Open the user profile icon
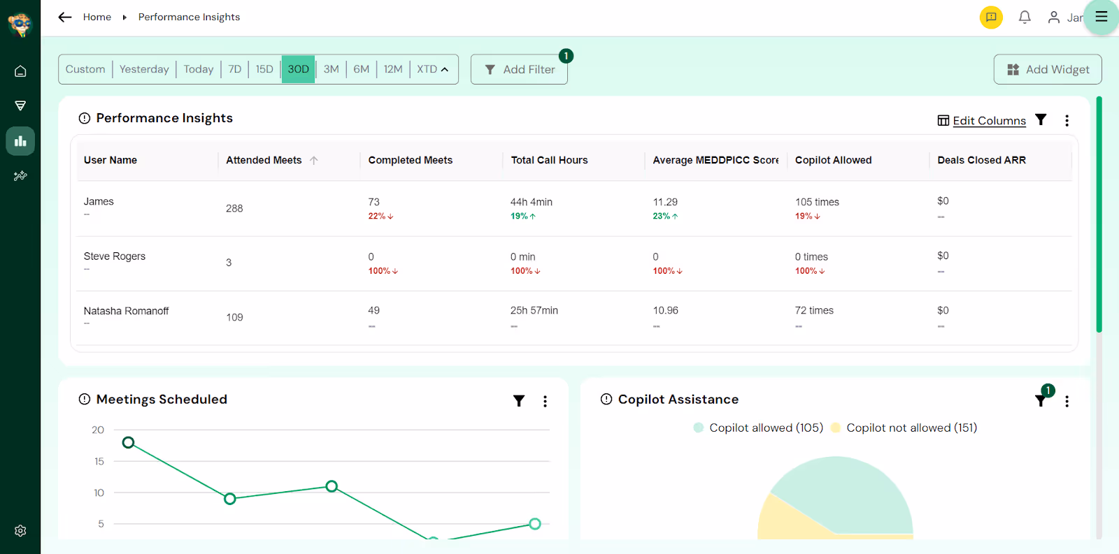The image size is (1119, 554). coord(1054,17)
